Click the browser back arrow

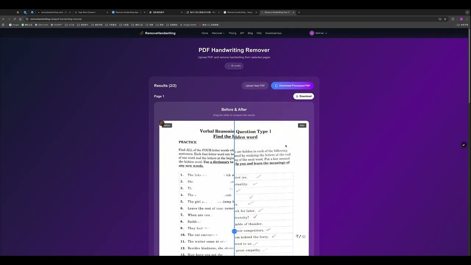point(4,19)
